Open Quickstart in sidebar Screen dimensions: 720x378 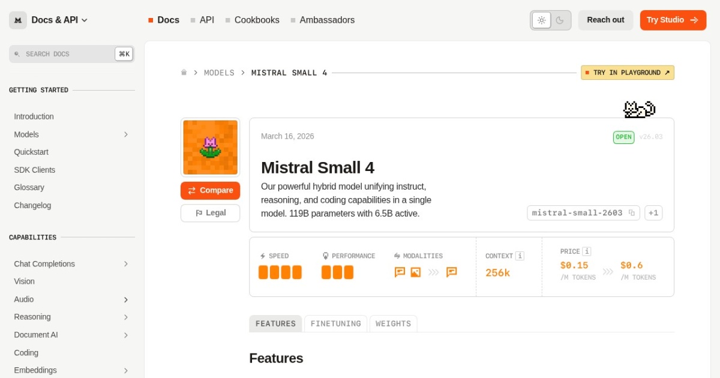pos(31,152)
